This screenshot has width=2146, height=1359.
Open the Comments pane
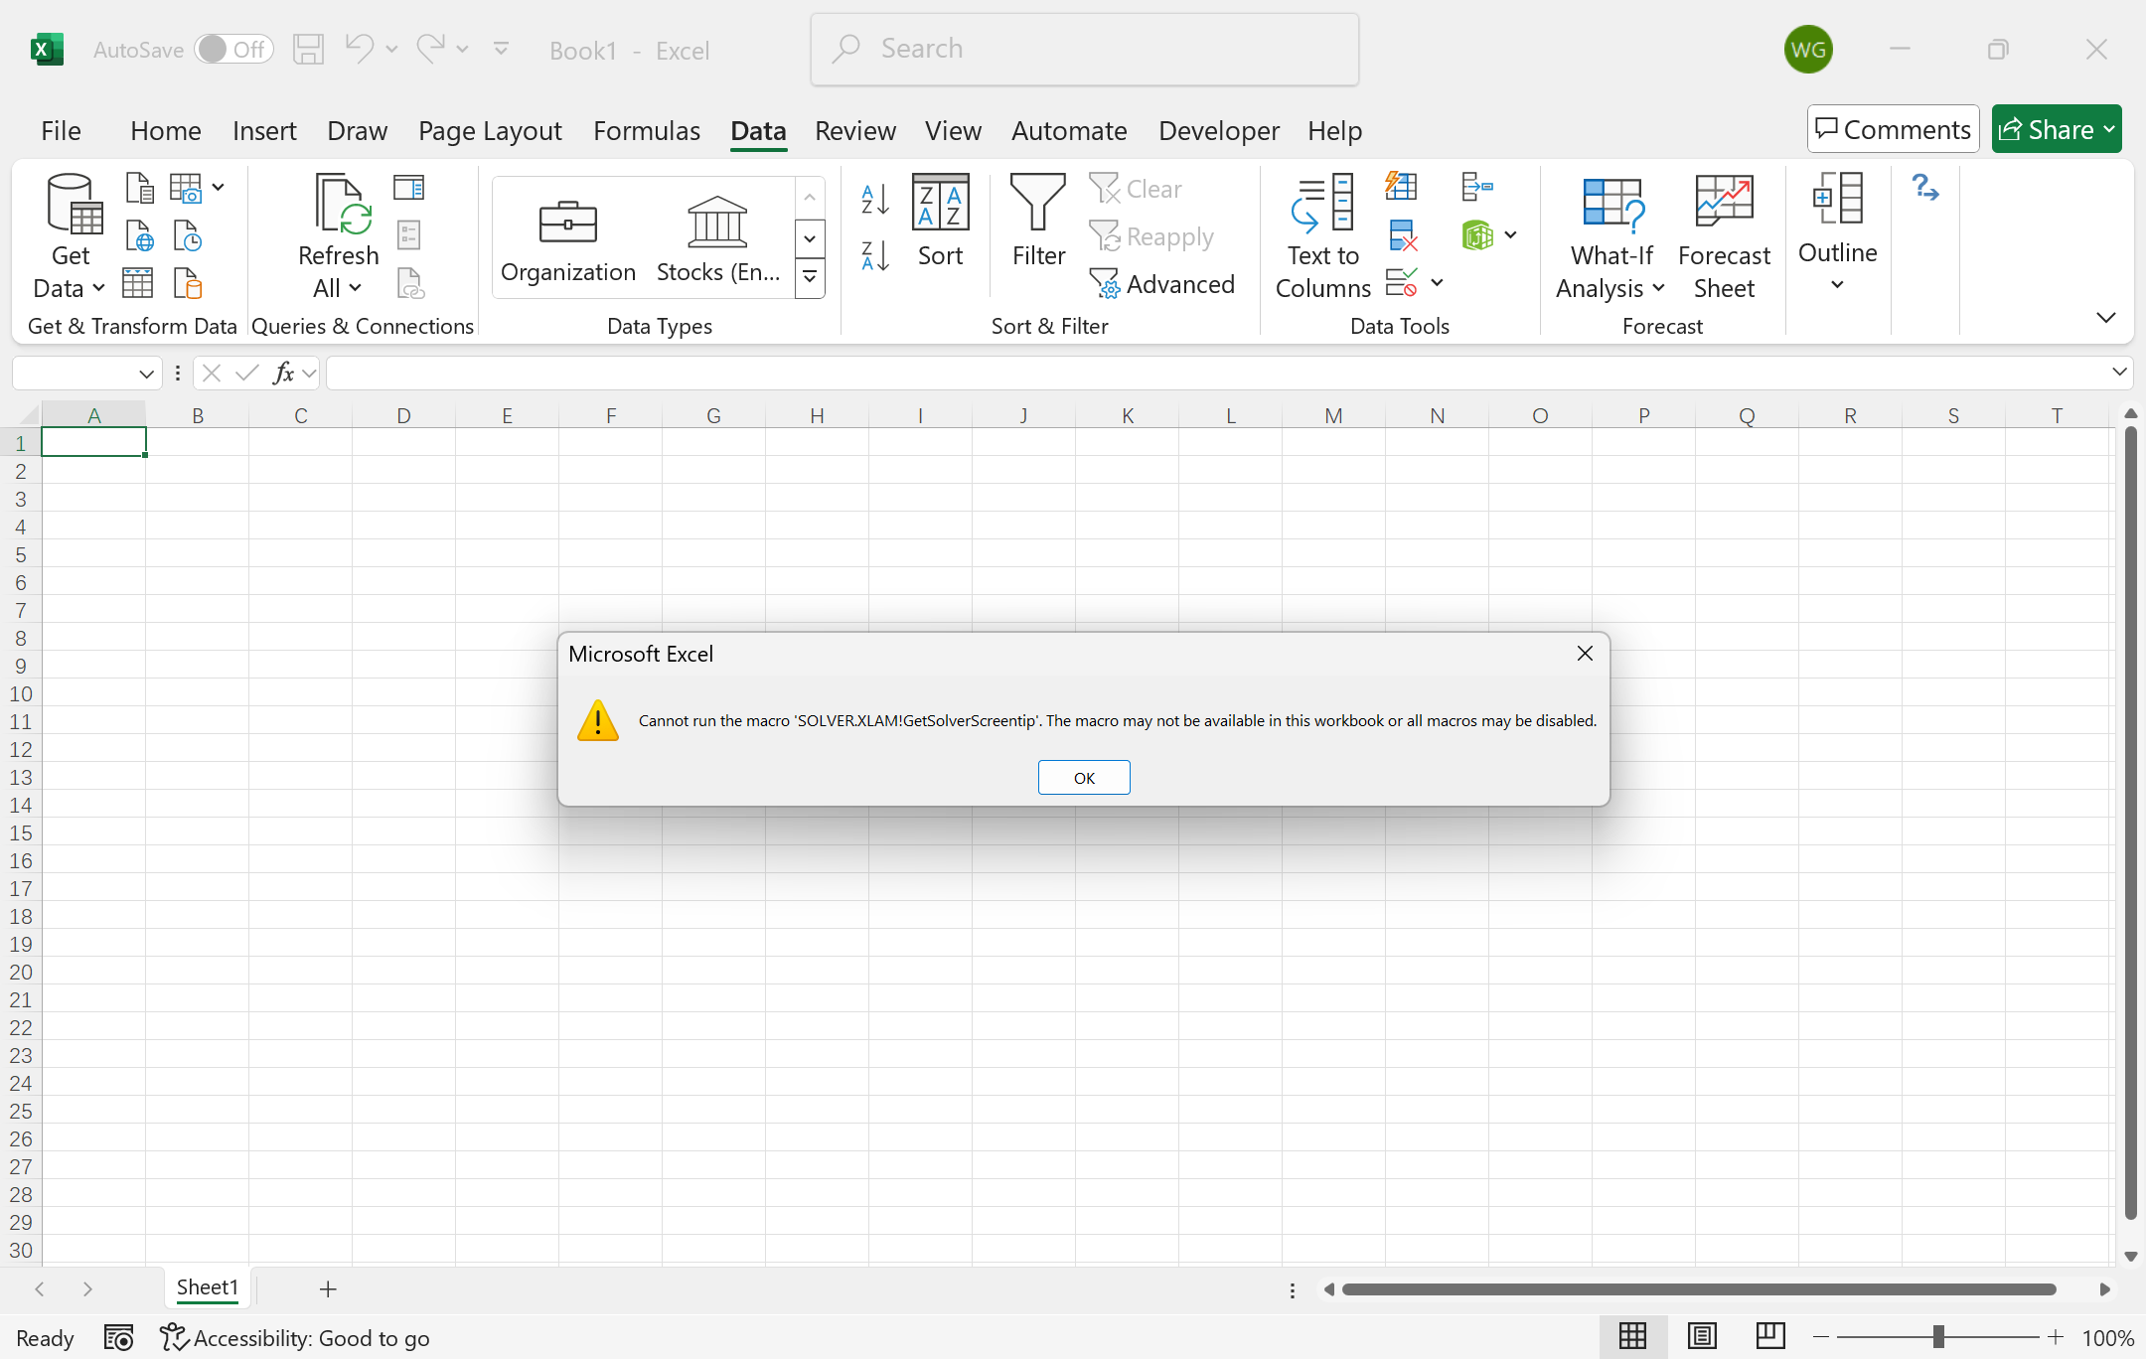pos(1893,129)
